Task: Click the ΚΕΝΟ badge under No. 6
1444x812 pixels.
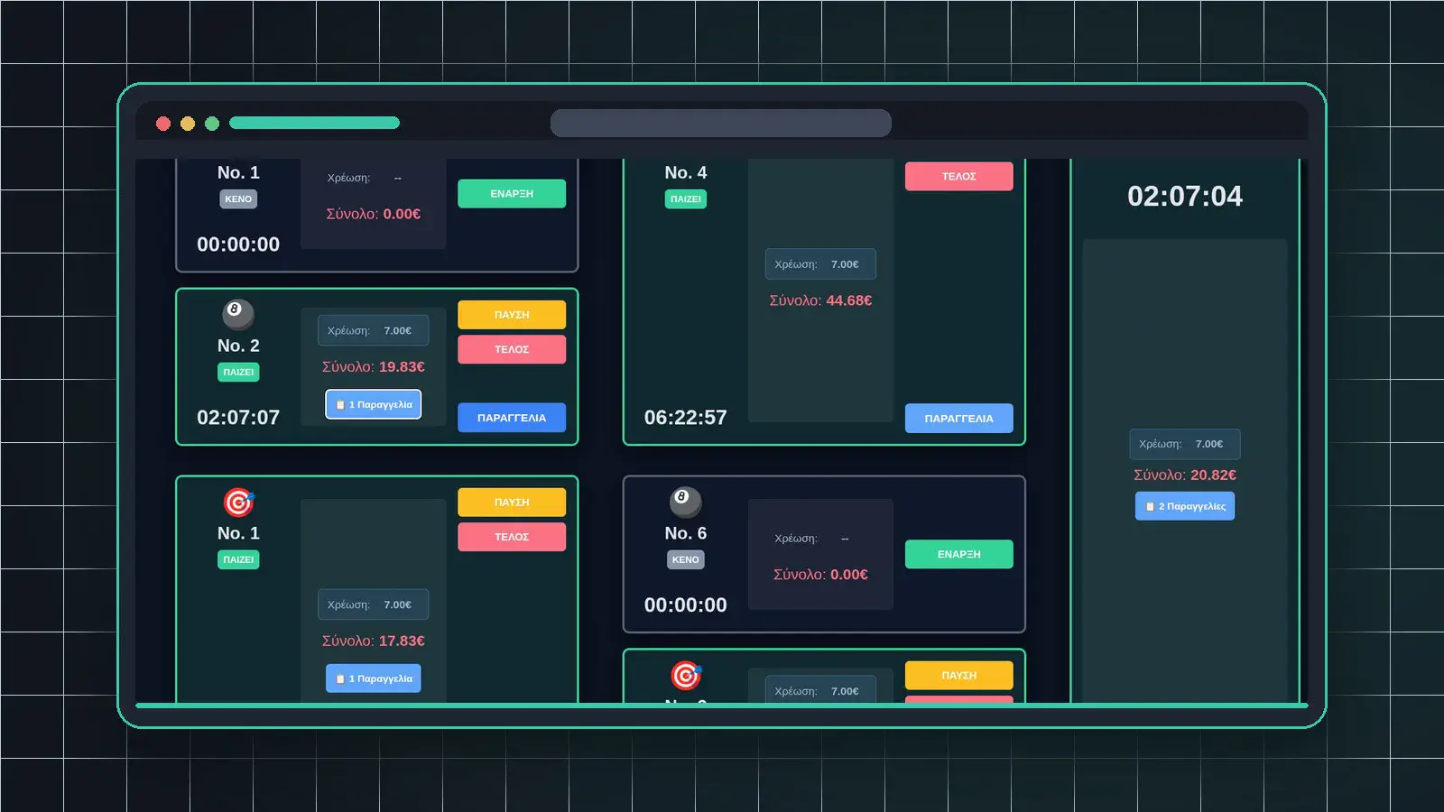Action: (685, 559)
